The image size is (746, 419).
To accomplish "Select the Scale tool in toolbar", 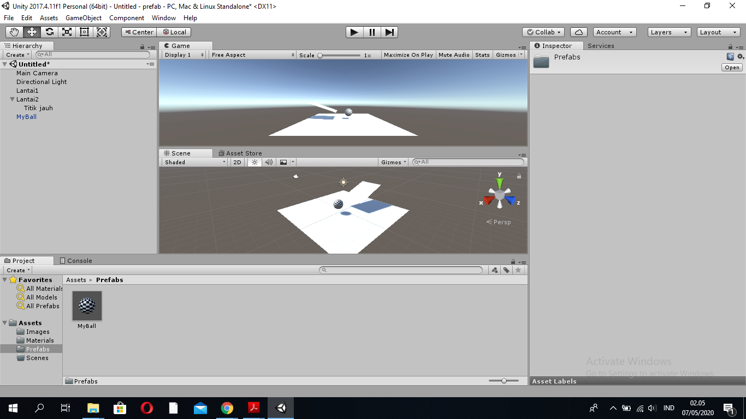I will [x=67, y=32].
